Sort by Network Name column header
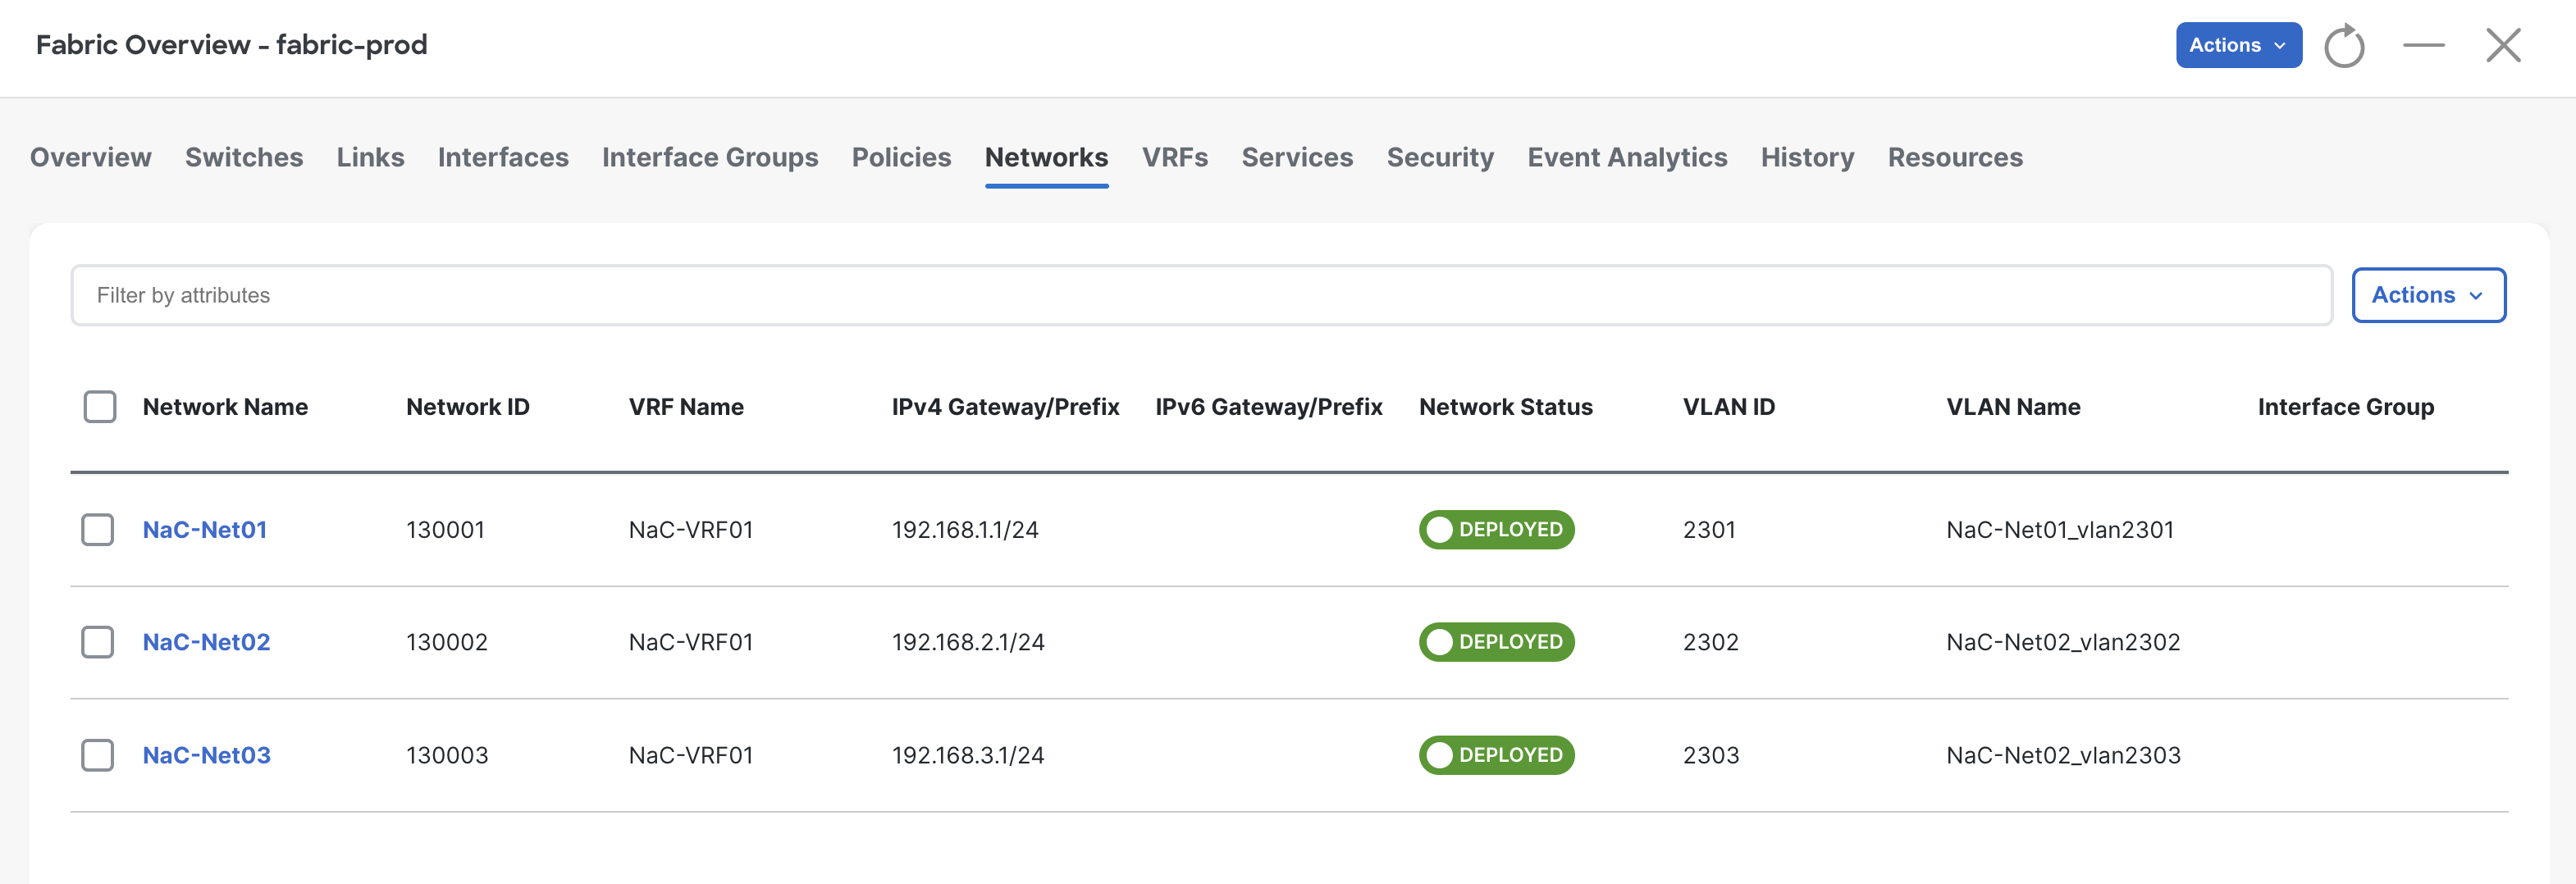2576x884 pixels. 225,407
